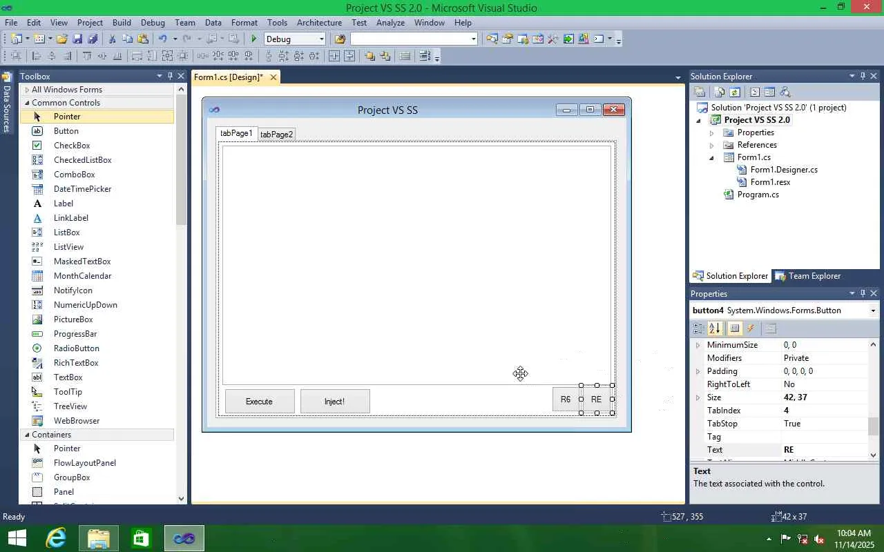
Task: Expand the Size property in Properties grid
Action: point(698,397)
